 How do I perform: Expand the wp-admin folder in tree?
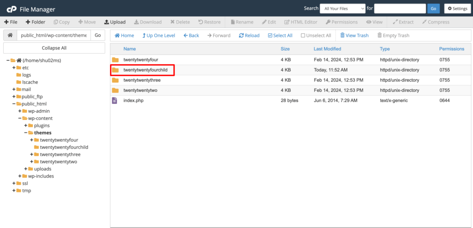pyautogui.click(x=20, y=111)
